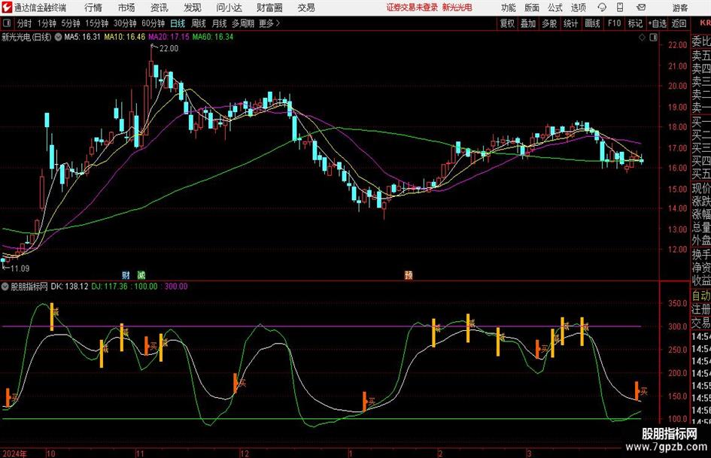The width and height of the screenshot is (711, 458).
Task: Click the 预 marker below the chart
Action: click(x=409, y=274)
